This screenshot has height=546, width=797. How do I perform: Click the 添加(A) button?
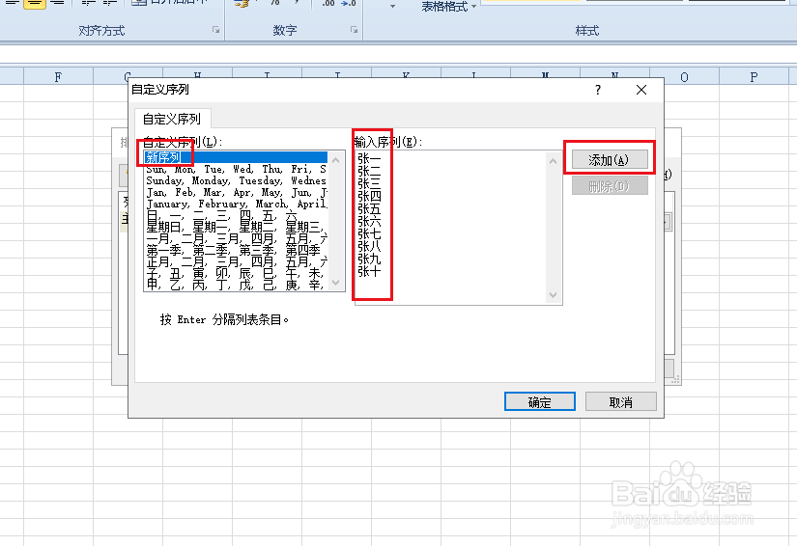tap(610, 160)
